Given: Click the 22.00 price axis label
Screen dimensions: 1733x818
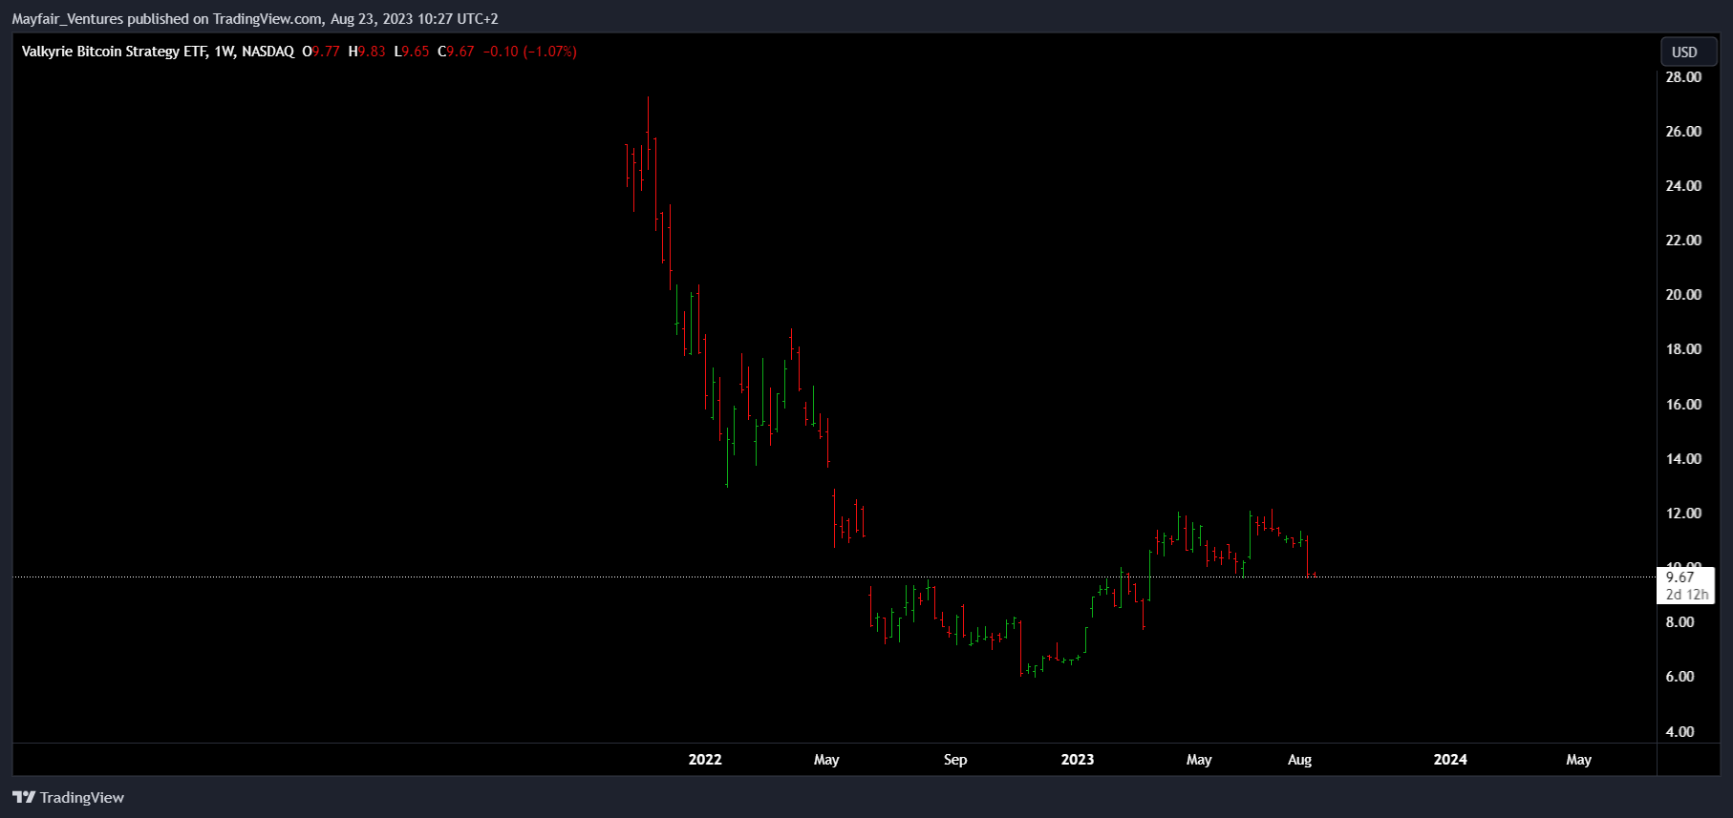Looking at the screenshot, I should (1683, 241).
